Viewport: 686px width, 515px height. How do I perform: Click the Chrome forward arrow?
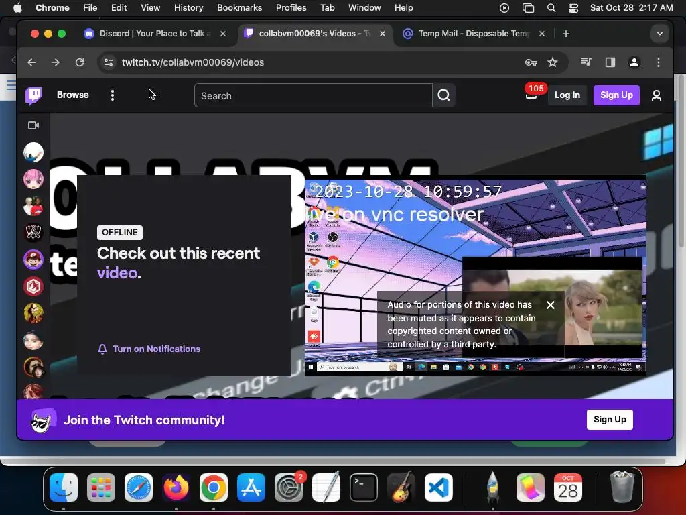(x=56, y=62)
